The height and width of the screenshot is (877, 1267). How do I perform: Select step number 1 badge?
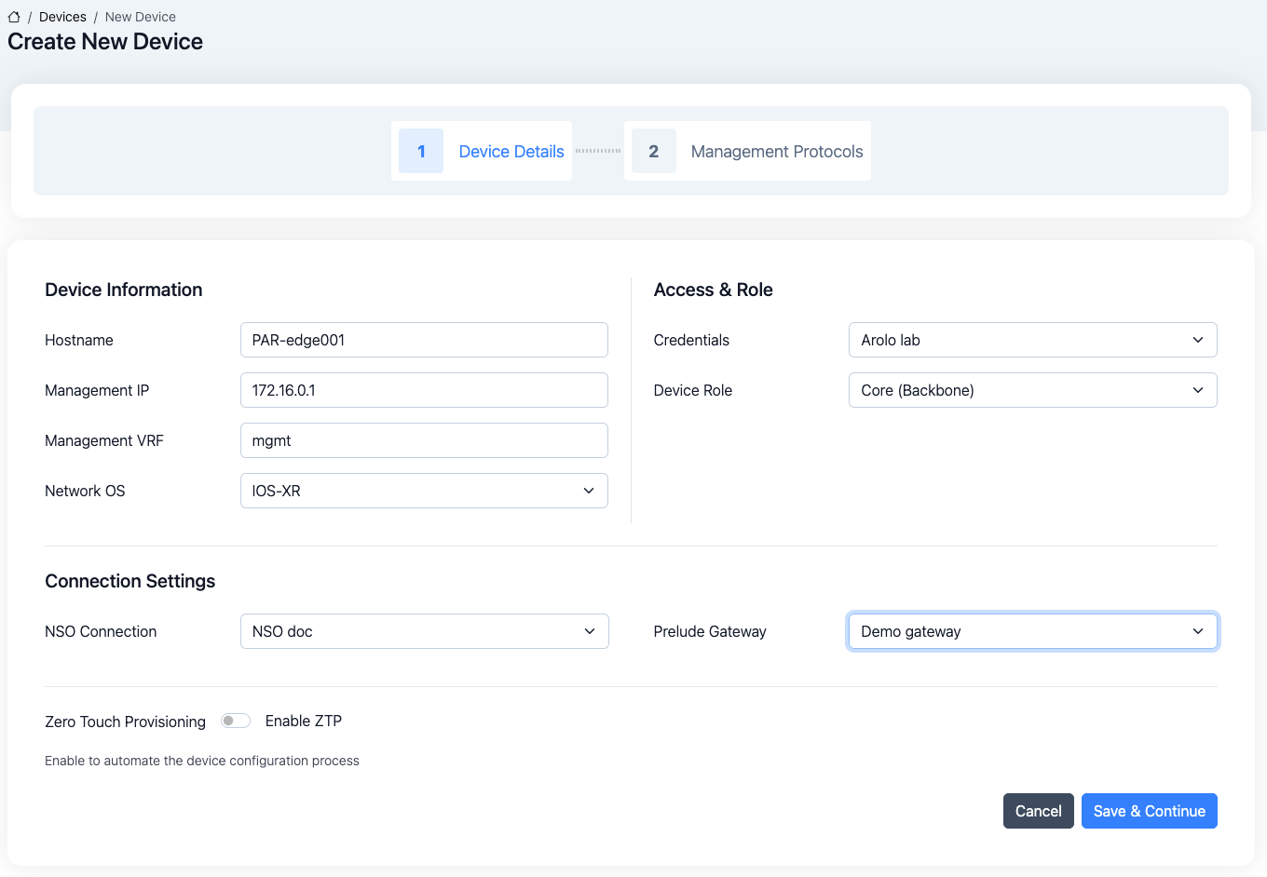421,151
